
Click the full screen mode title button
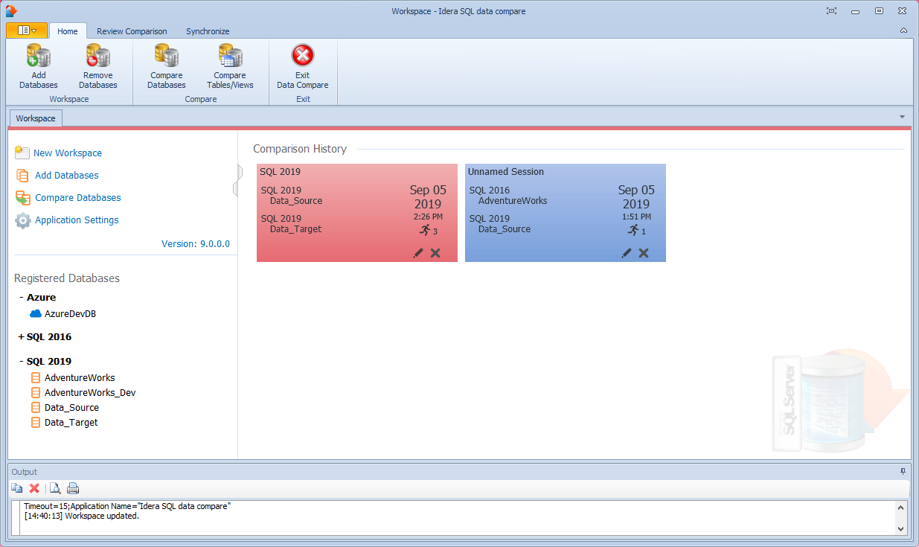click(x=831, y=10)
